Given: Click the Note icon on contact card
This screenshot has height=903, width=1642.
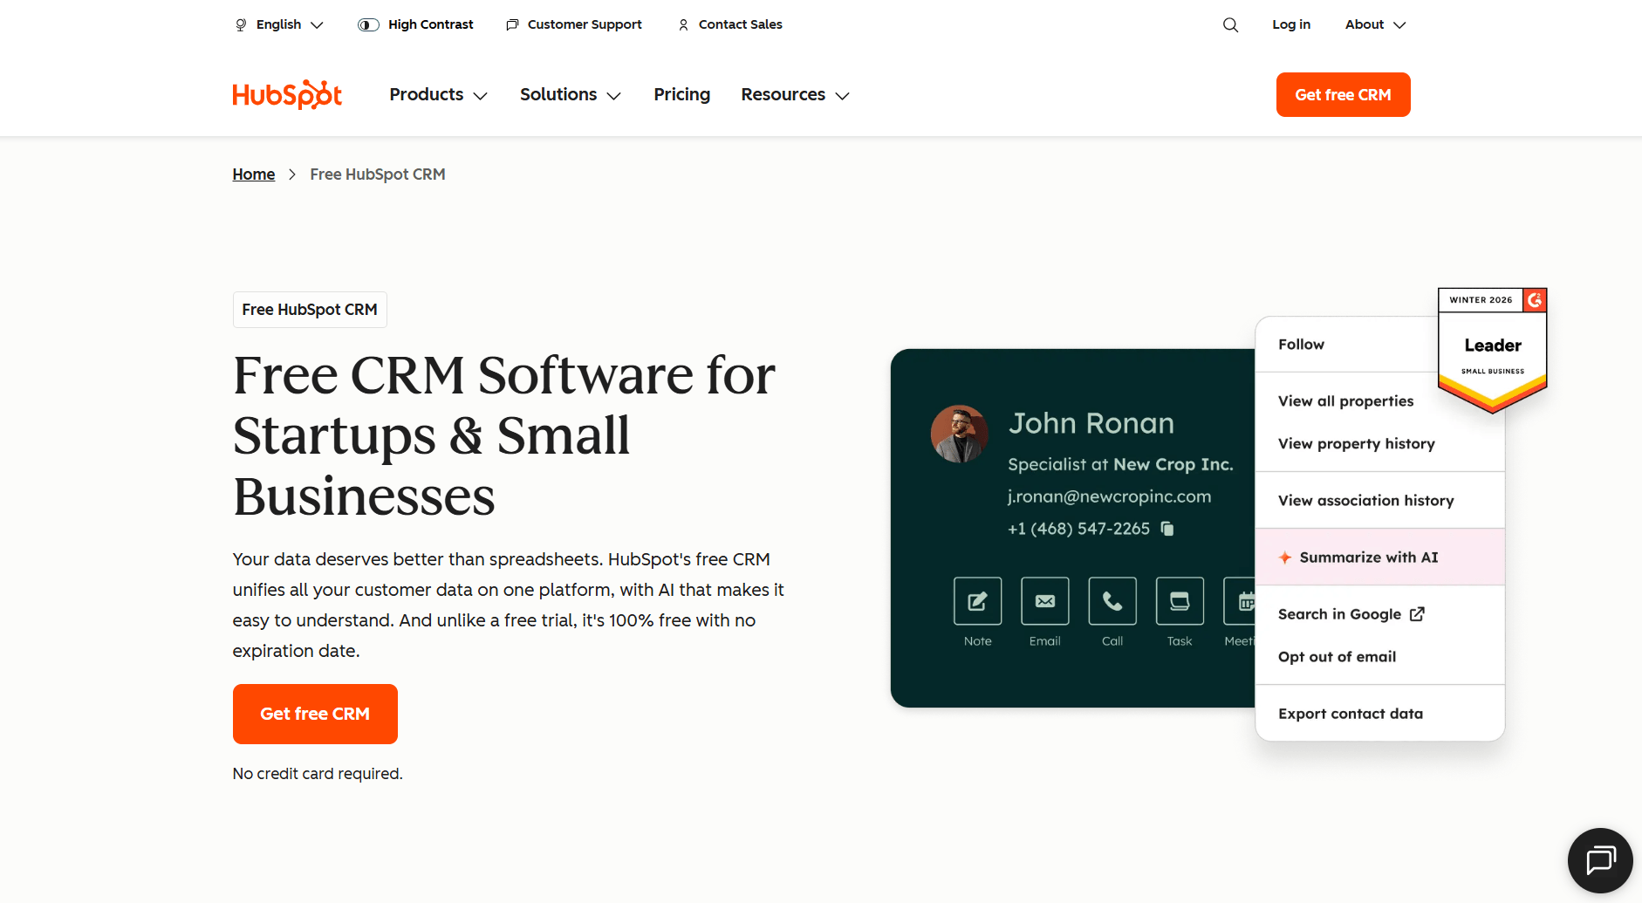Looking at the screenshot, I should [x=977, y=600].
